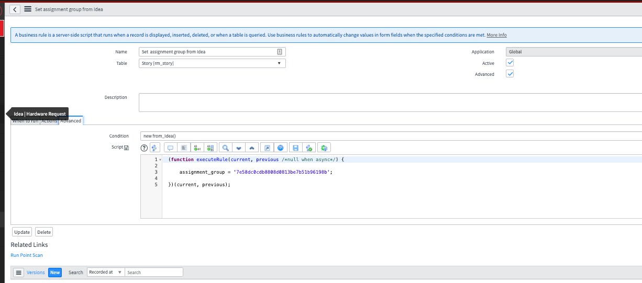Click the script editor help question mark
This screenshot has height=283, width=642.
(x=144, y=148)
